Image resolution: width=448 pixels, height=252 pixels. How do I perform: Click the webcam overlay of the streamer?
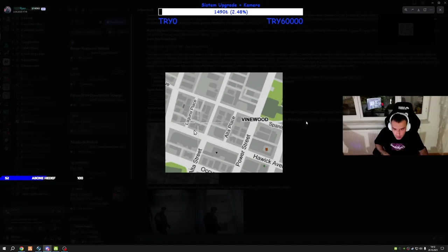(395, 125)
